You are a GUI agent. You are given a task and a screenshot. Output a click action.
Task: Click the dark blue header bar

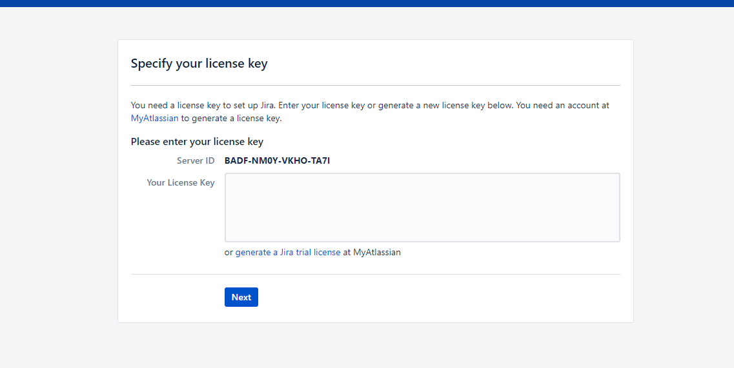tap(367, 3)
